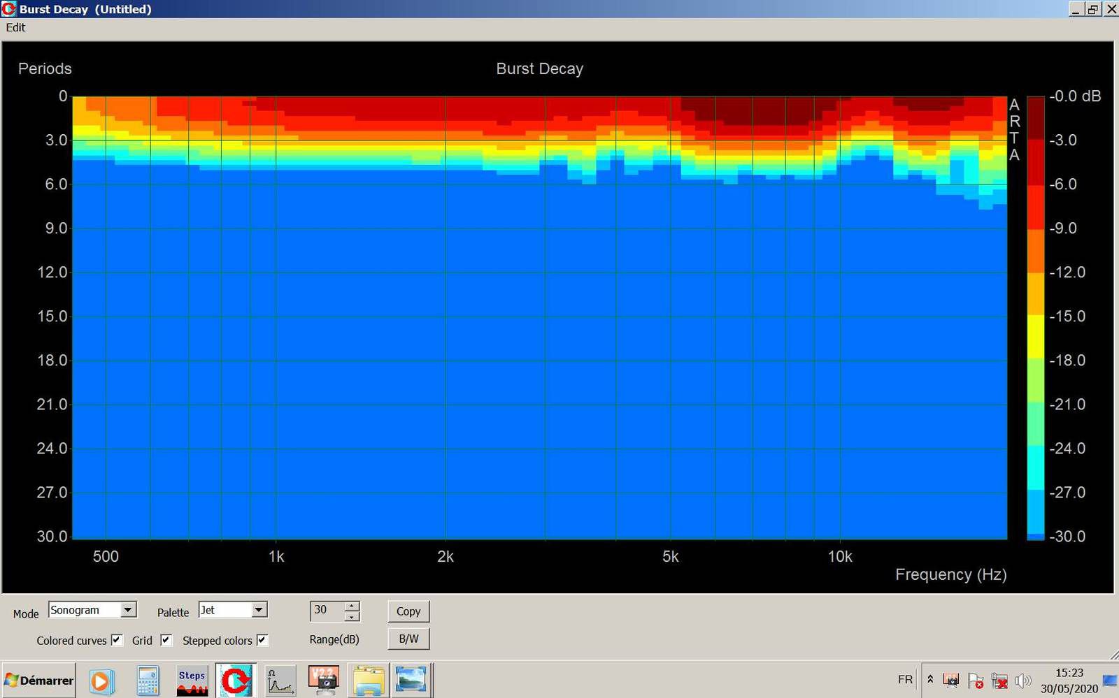Minimize the Burst Decay window
This screenshot has height=698, width=1119.
click(x=1077, y=9)
